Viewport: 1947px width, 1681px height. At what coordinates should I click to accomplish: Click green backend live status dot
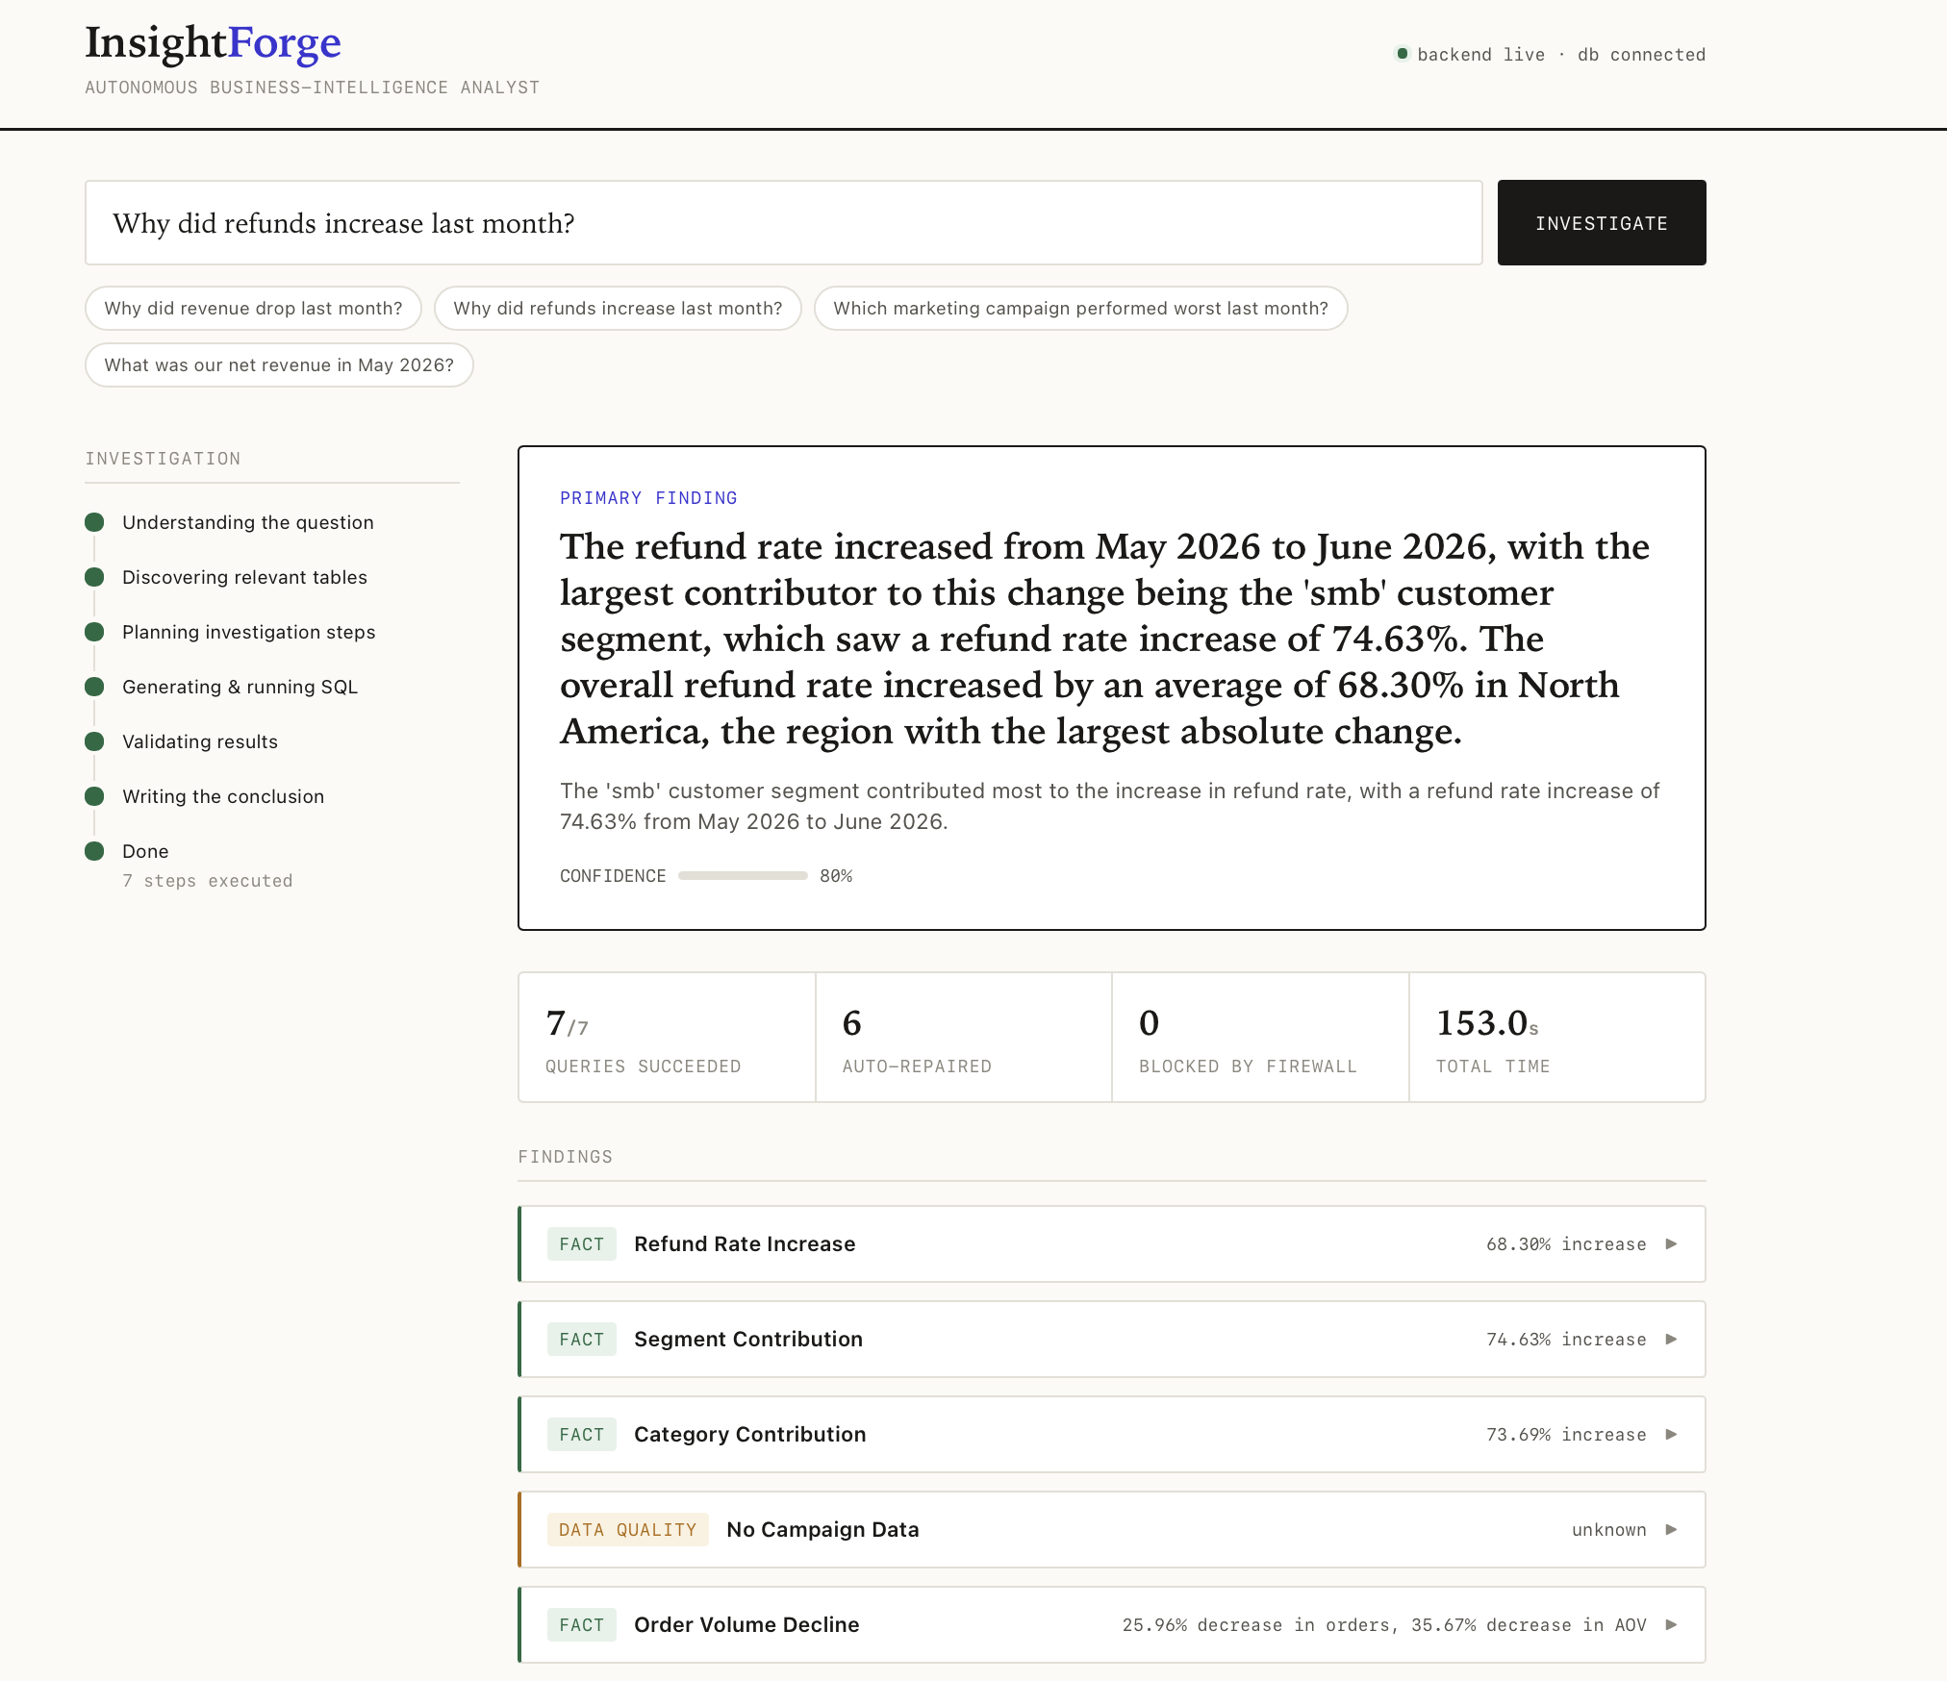click(1403, 54)
